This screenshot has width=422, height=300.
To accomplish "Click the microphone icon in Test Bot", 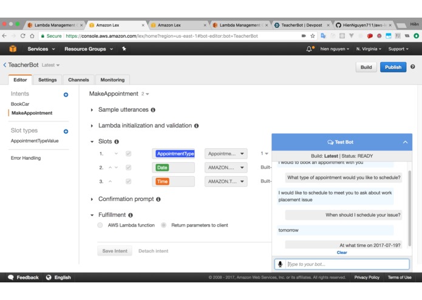I will pos(280,264).
